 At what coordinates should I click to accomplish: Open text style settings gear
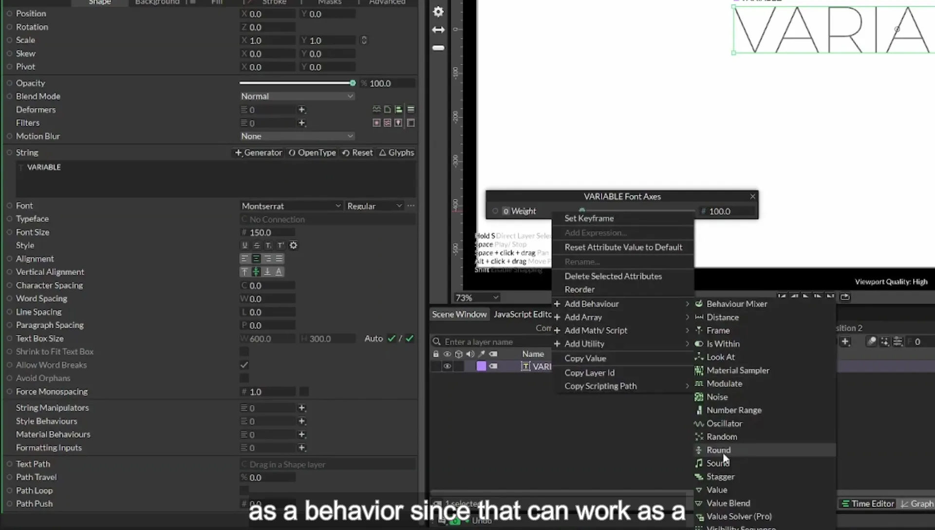coord(293,246)
